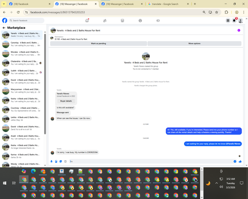Go back one page in Chrome

[4, 12]
